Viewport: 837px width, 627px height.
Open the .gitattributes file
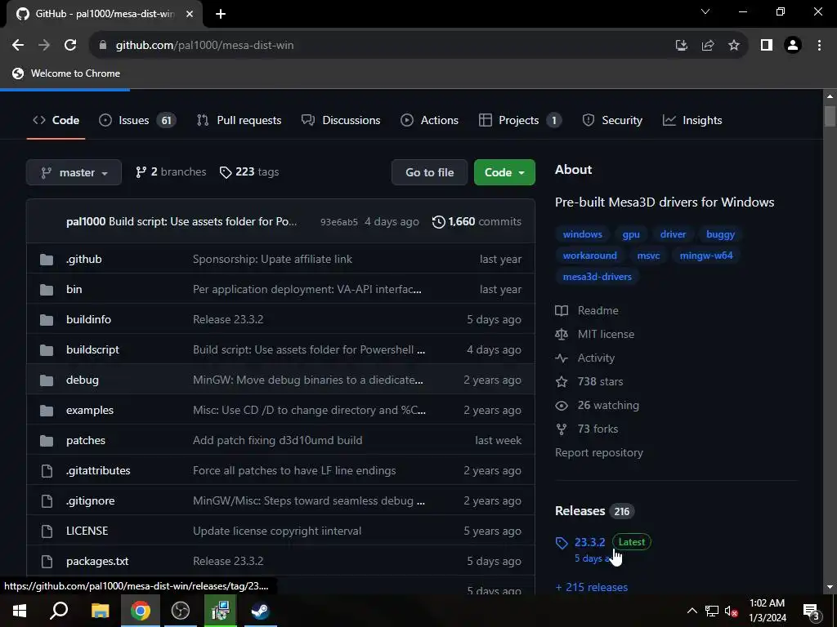click(x=98, y=470)
